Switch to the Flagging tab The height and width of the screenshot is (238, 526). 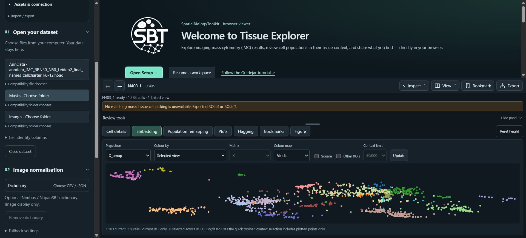246,131
